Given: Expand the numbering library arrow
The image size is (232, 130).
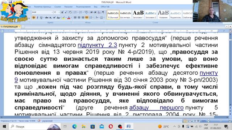Looking at the screenshot, I should pos(83,12).
